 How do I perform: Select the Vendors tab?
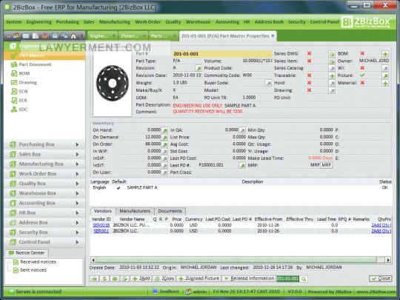coord(103,211)
